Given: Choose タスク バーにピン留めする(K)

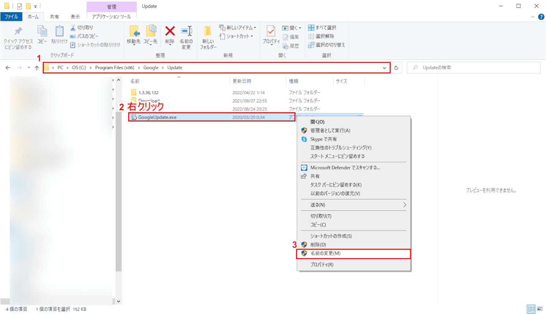Looking at the screenshot, I should pos(353,185).
